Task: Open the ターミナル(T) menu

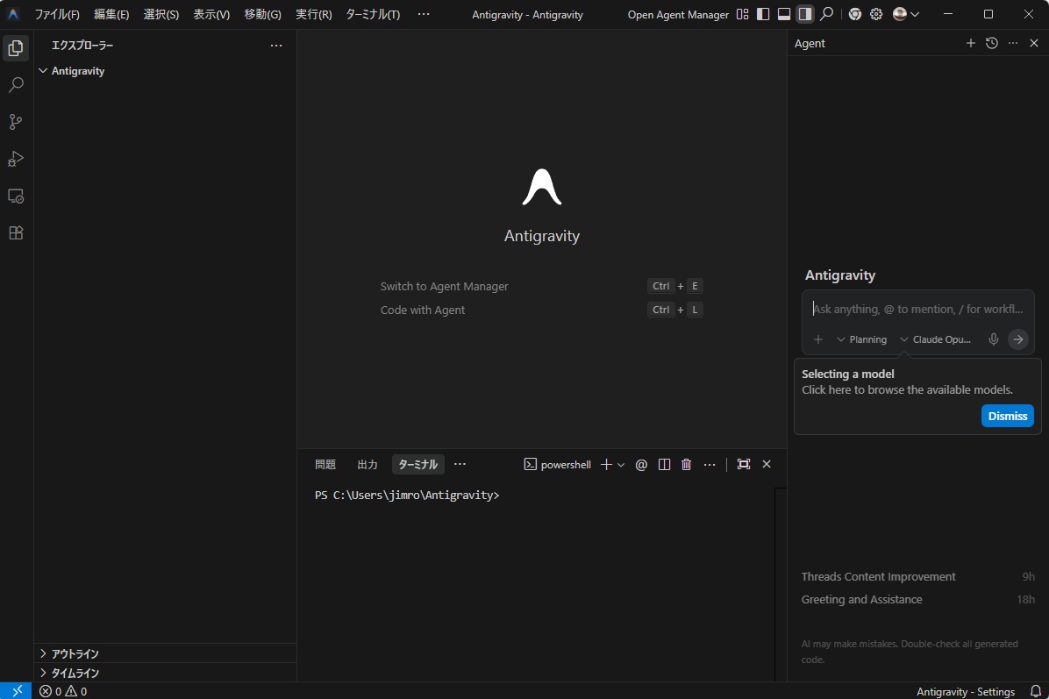Action: tap(373, 15)
